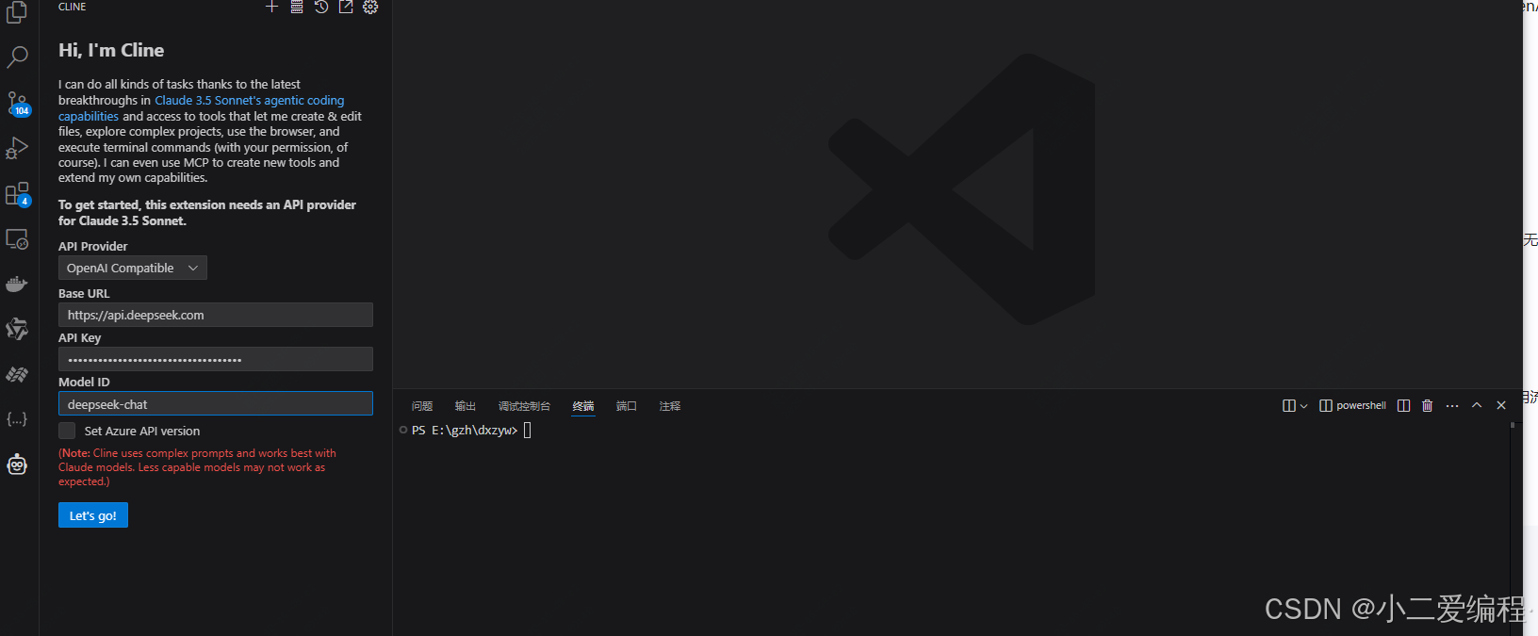The width and height of the screenshot is (1538, 636).
Task: Open Cline task history clock icon
Action: [x=321, y=7]
